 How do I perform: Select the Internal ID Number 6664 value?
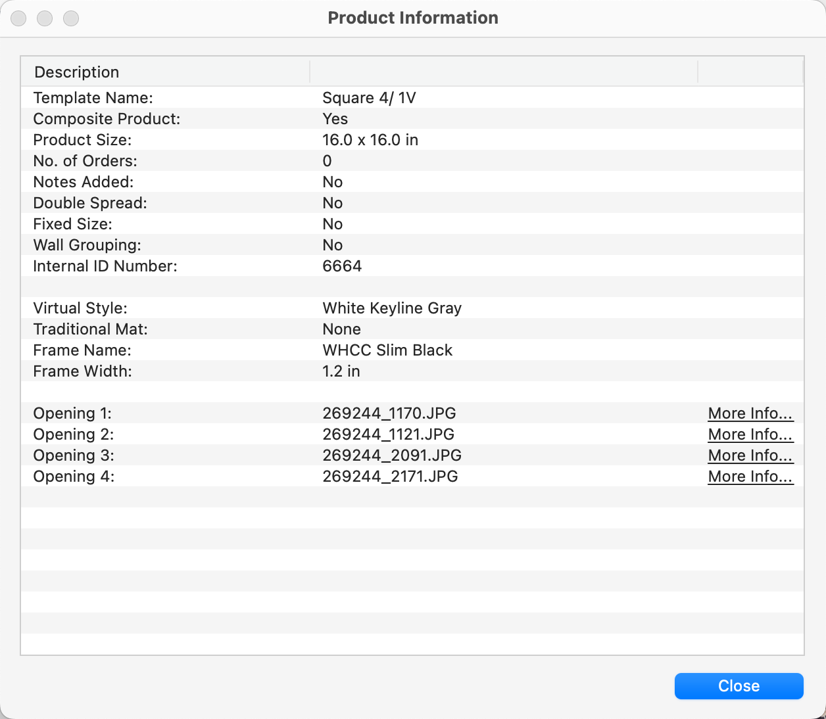tap(342, 266)
